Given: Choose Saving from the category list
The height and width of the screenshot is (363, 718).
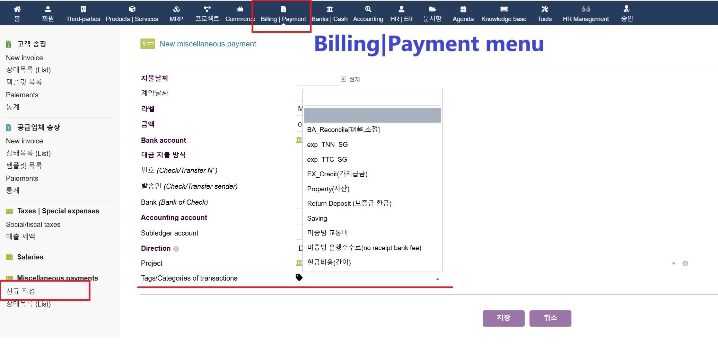Looking at the screenshot, I should coord(317,219).
